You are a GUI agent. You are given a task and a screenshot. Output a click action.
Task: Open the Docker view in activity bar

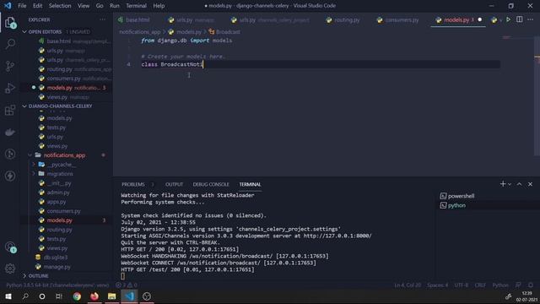10,132
